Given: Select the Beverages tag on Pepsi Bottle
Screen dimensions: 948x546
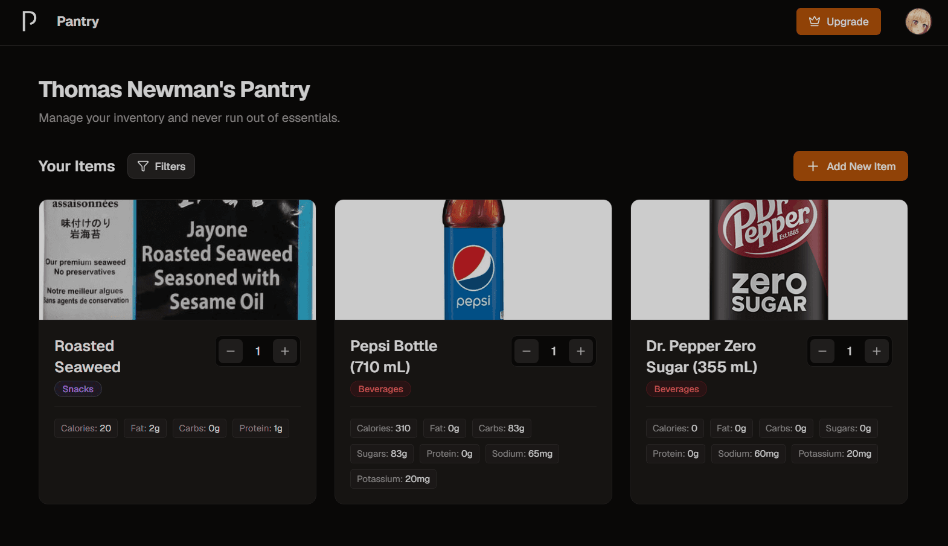Looking at the screenshot, I should coord(380,389).
